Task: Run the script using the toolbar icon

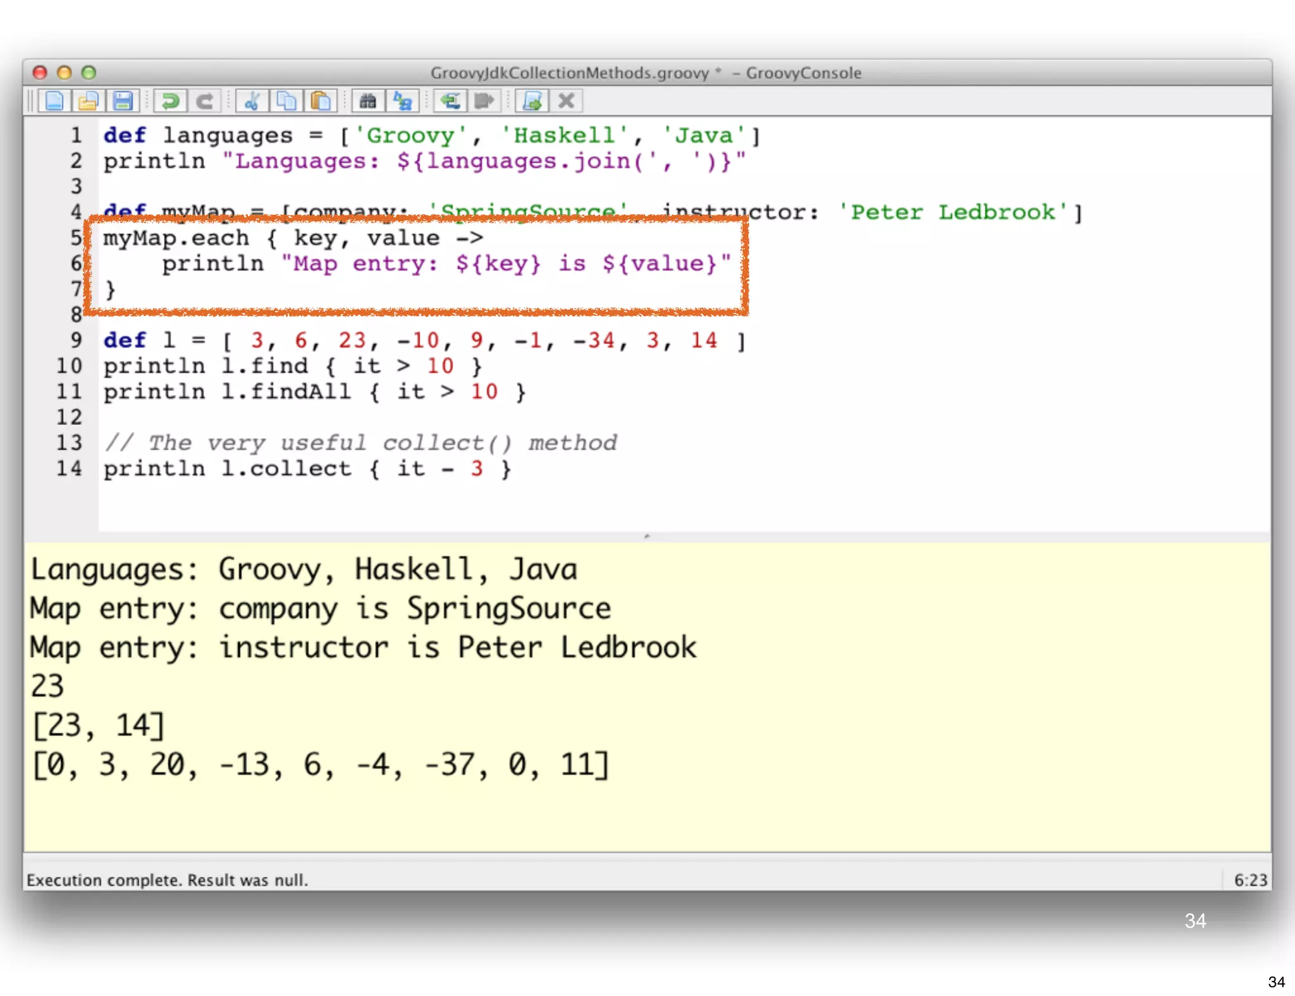Action: coord(532,101)
